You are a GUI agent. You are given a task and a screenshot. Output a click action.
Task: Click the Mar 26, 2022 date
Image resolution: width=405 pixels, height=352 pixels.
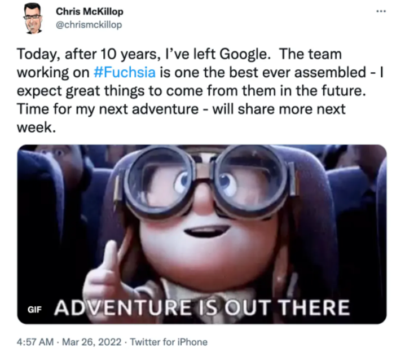[92, 342]
